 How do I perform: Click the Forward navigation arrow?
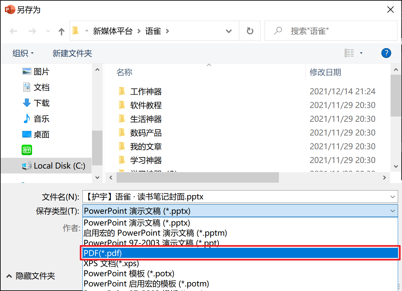tap(32, 31)
